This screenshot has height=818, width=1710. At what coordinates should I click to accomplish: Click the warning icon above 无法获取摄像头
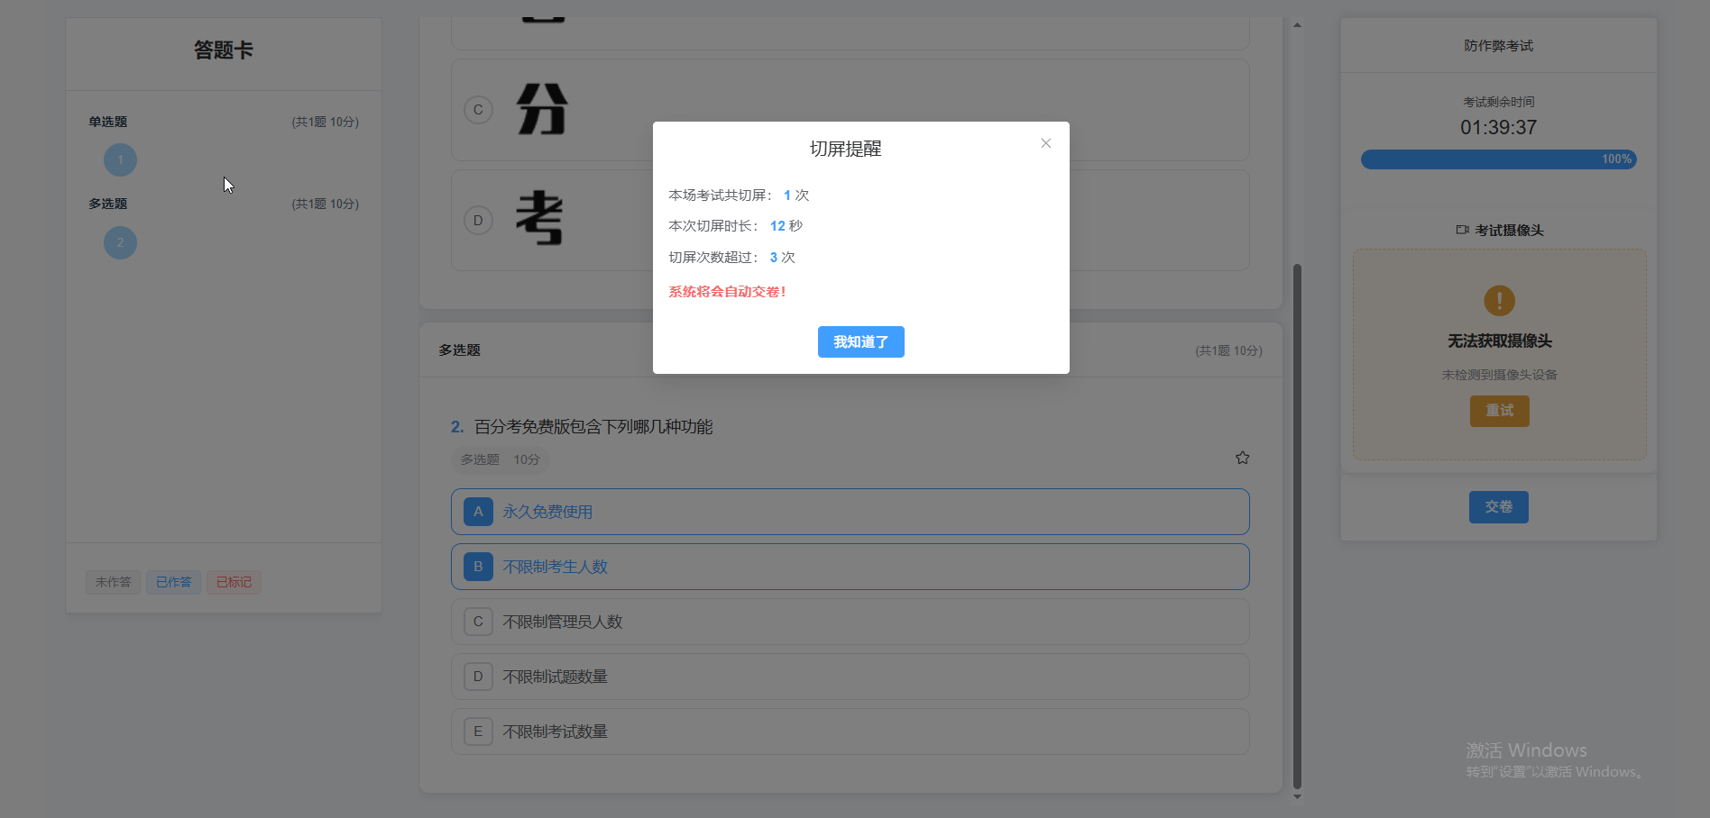point(1498,301)
